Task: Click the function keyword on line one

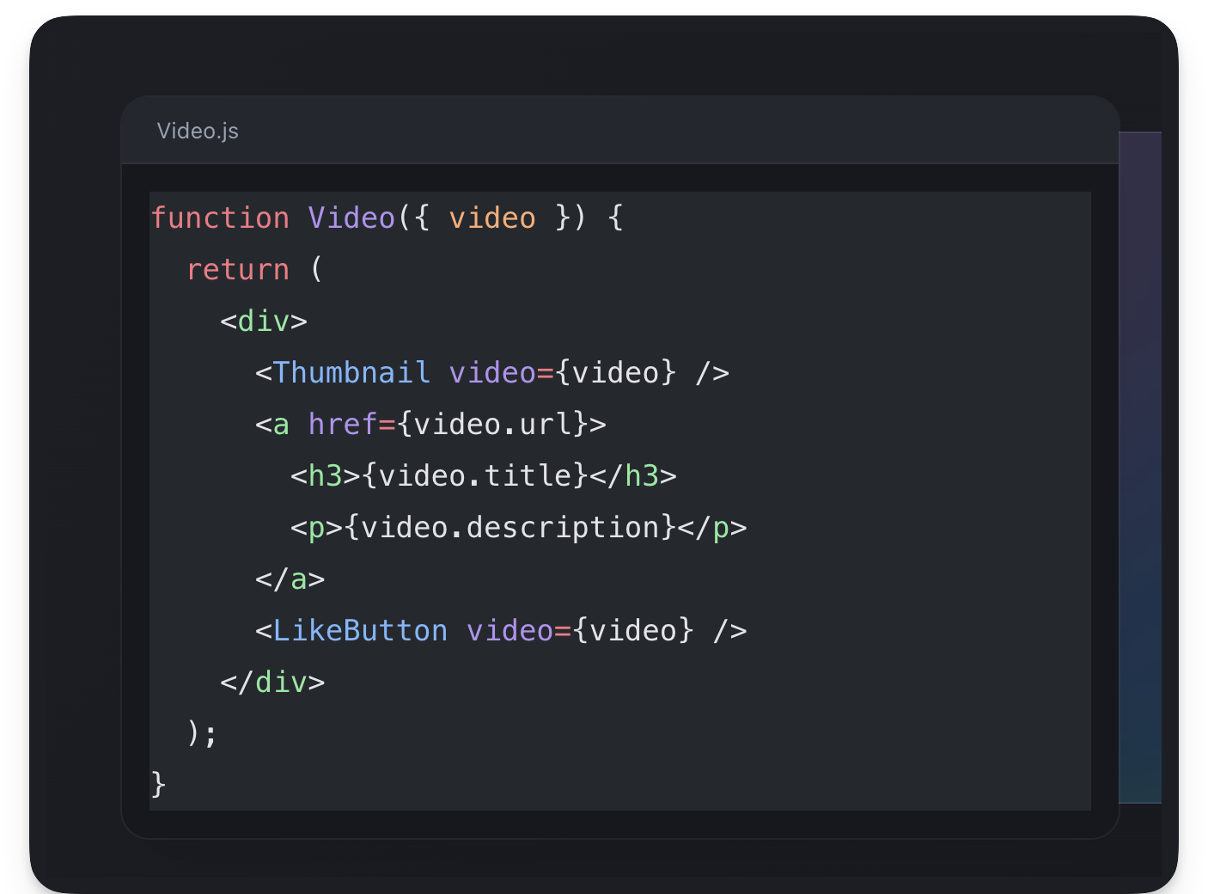Action: (x=220, y=217)
